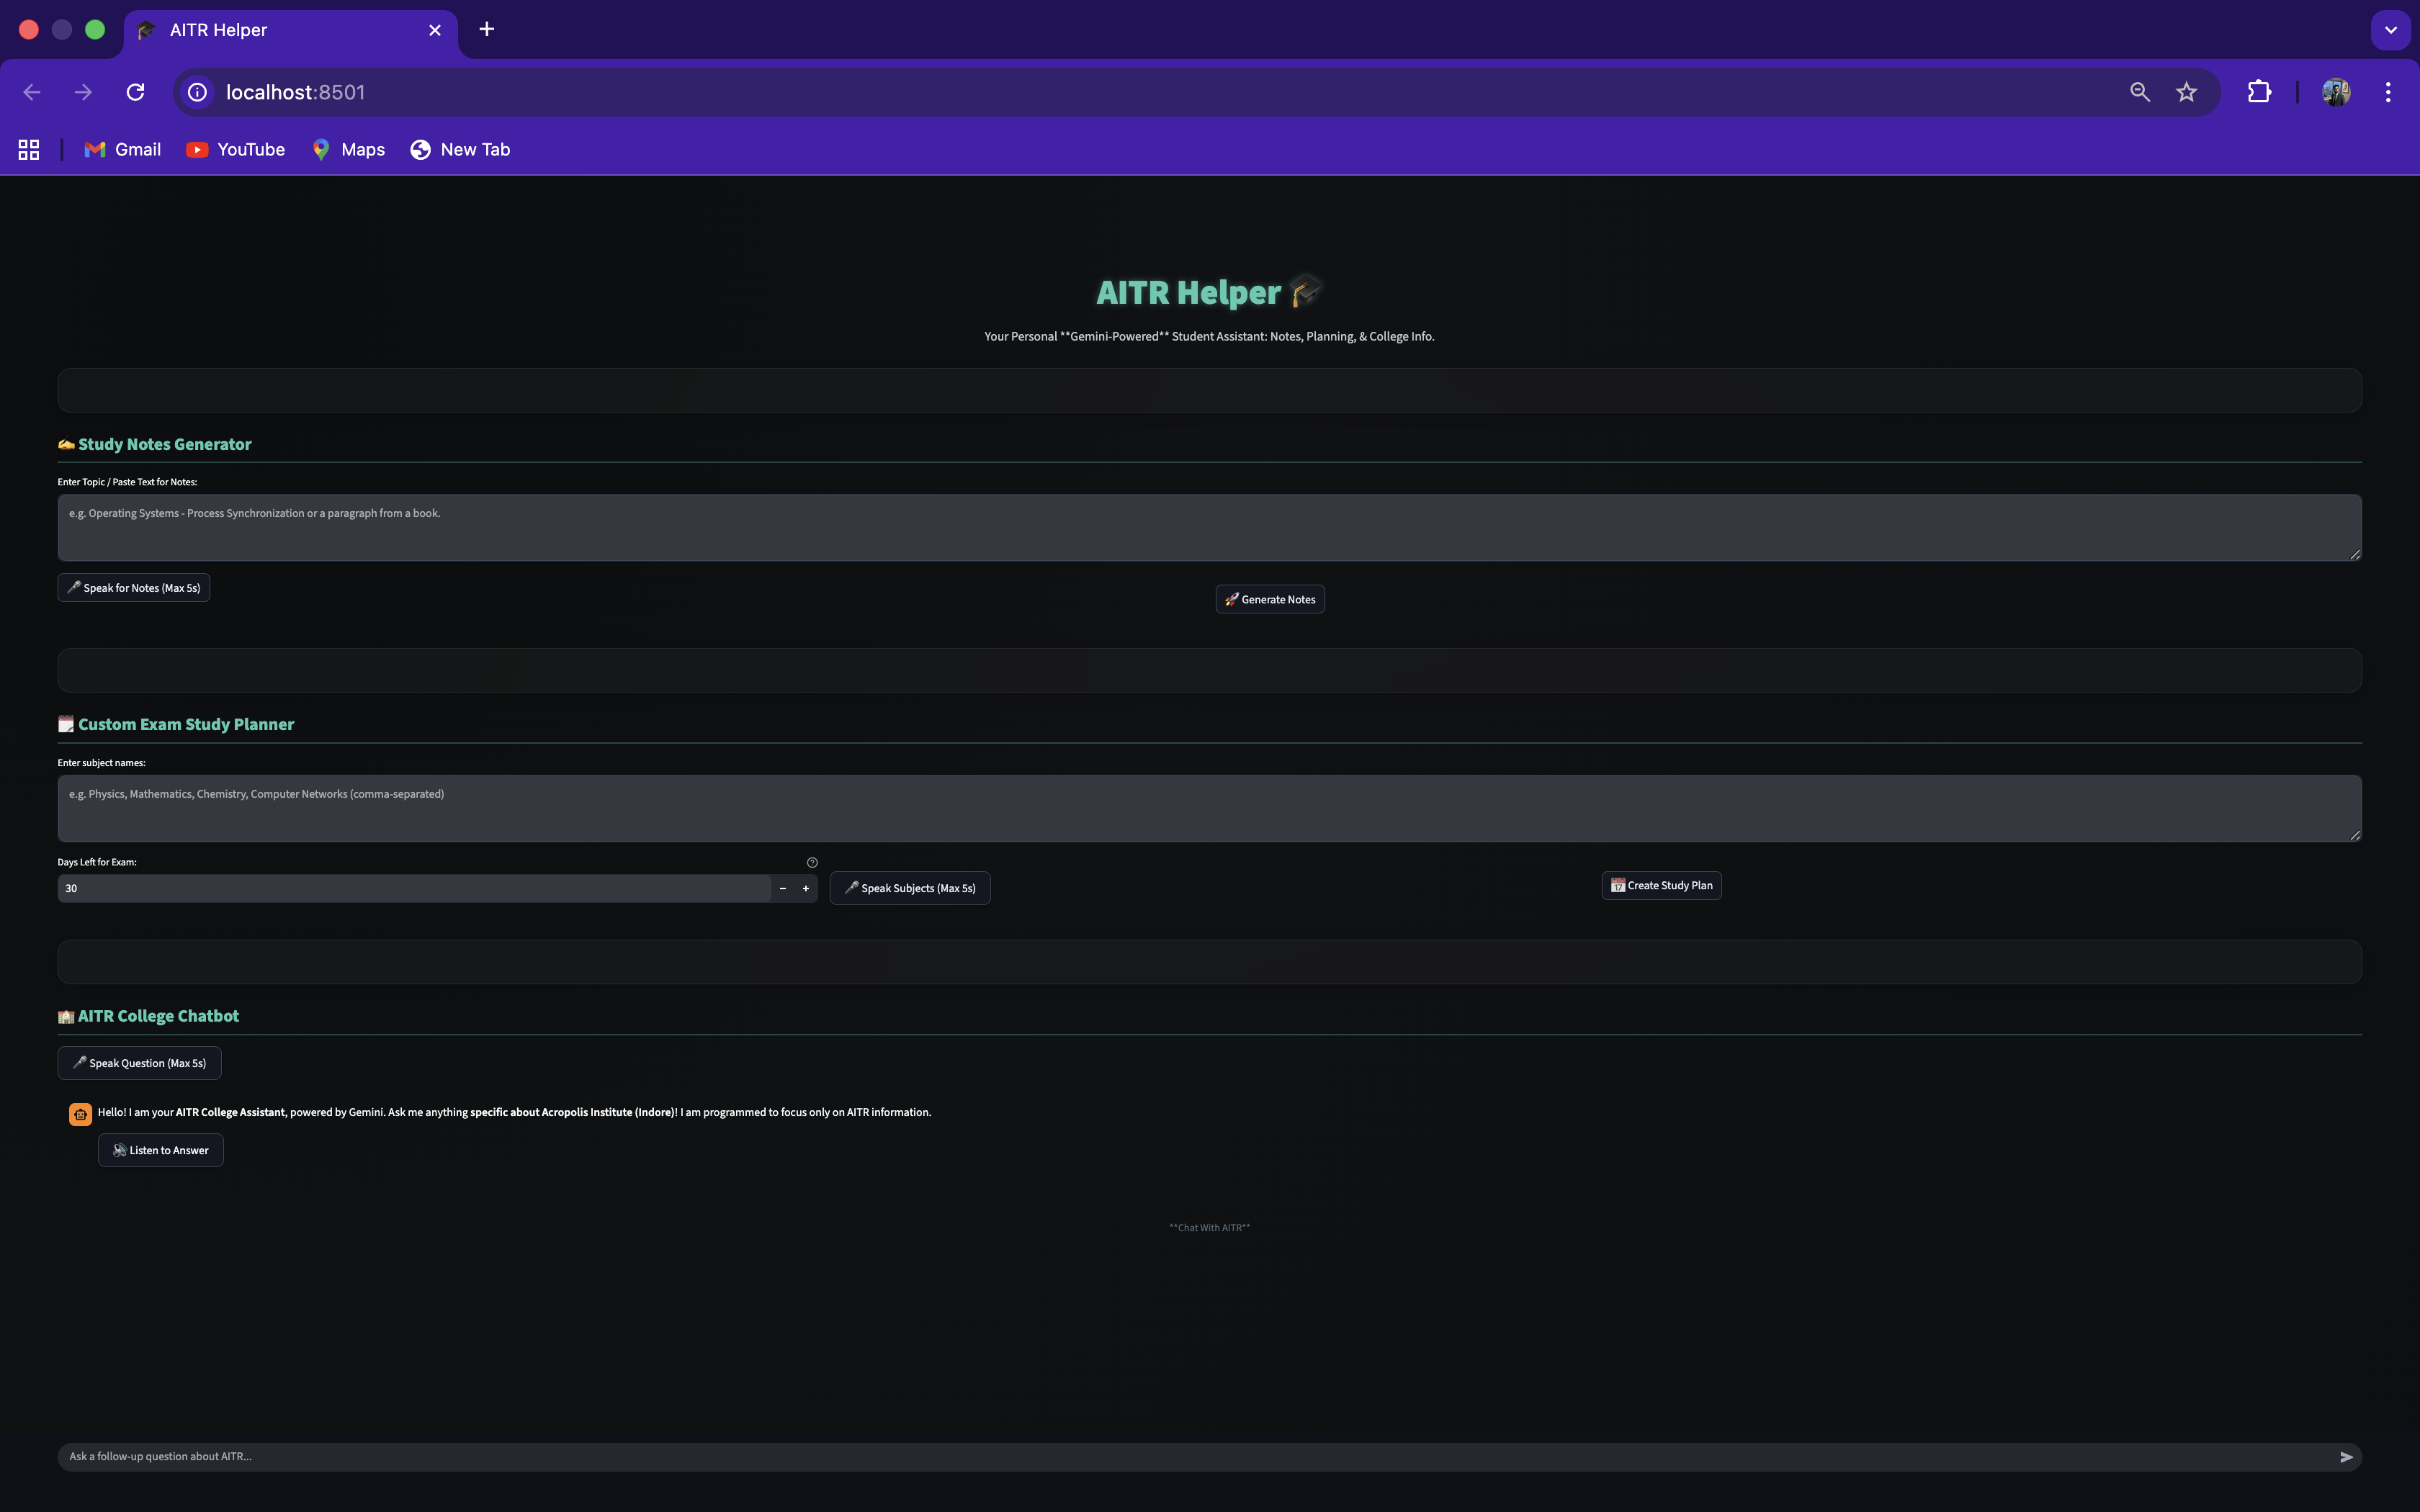
Task: Open the apps grid in bookmarks bar
Action: tap(29, 150)
